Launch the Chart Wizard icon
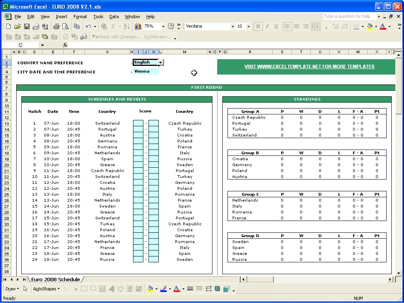 pos(138,26)
